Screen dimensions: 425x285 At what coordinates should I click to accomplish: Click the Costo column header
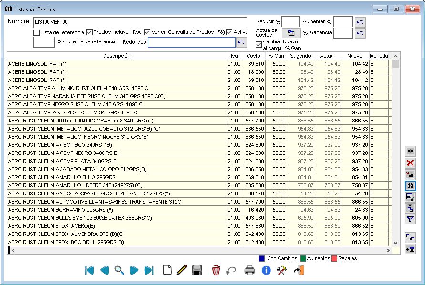[x=253, y=56]
